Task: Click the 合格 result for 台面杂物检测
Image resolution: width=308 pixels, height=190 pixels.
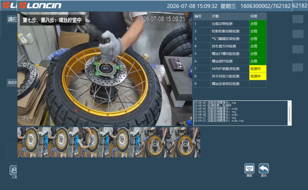Action: (258, 24)
